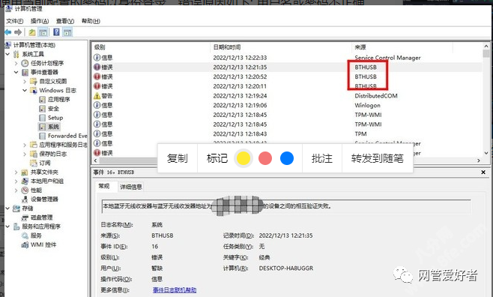
Task: Click the Show/Hide console tree icon
Action: 43,32
